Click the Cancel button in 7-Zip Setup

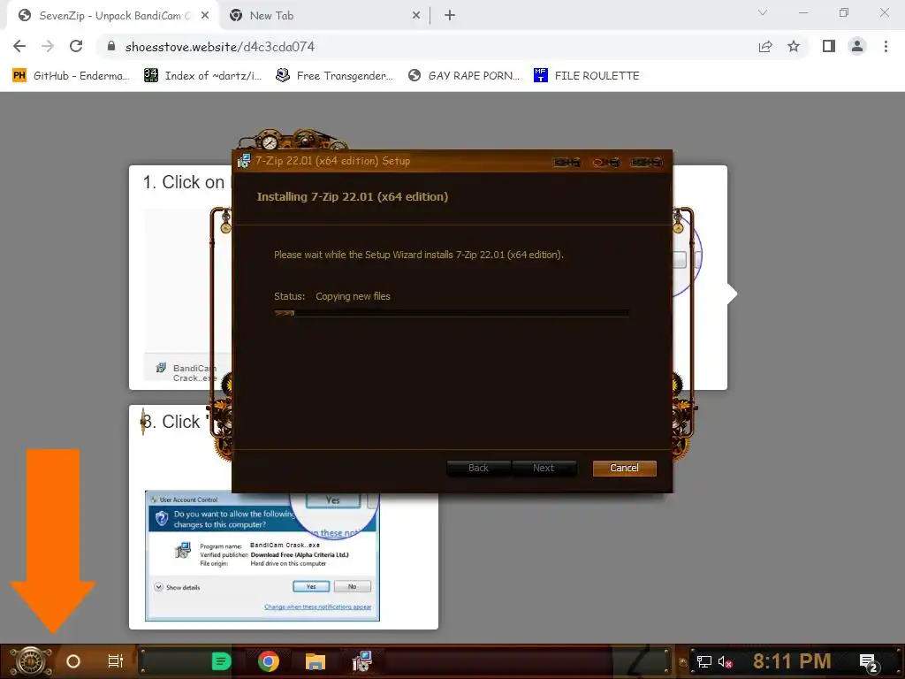click(624, 468)
